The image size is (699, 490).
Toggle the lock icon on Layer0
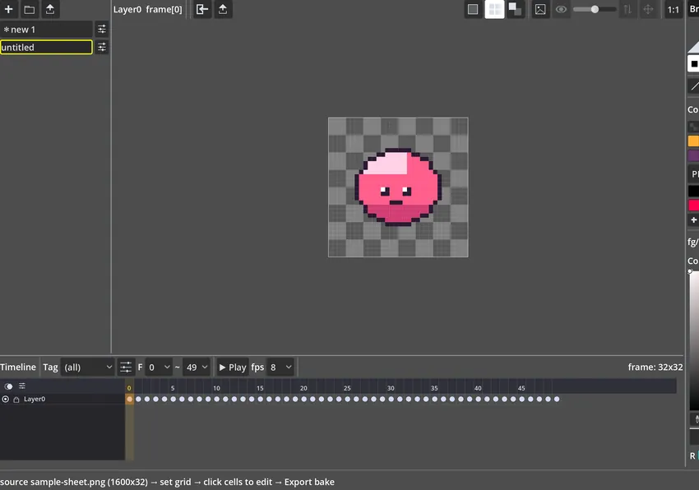pyautogui.click(x=16, y=400)
